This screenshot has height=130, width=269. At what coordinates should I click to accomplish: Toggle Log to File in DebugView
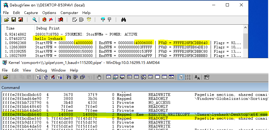(21, 20)
